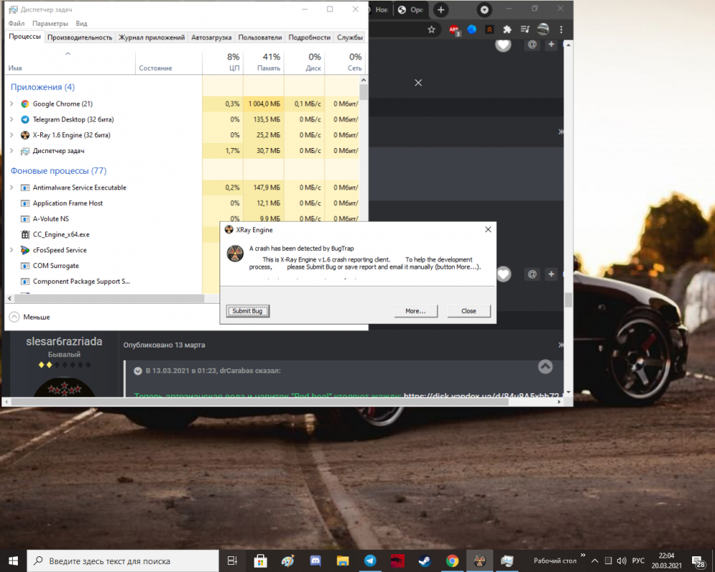Image resolution: width=715 pixels, height=572 pixels.
Task: Open Steam from the taskbar
Action: 424,561
